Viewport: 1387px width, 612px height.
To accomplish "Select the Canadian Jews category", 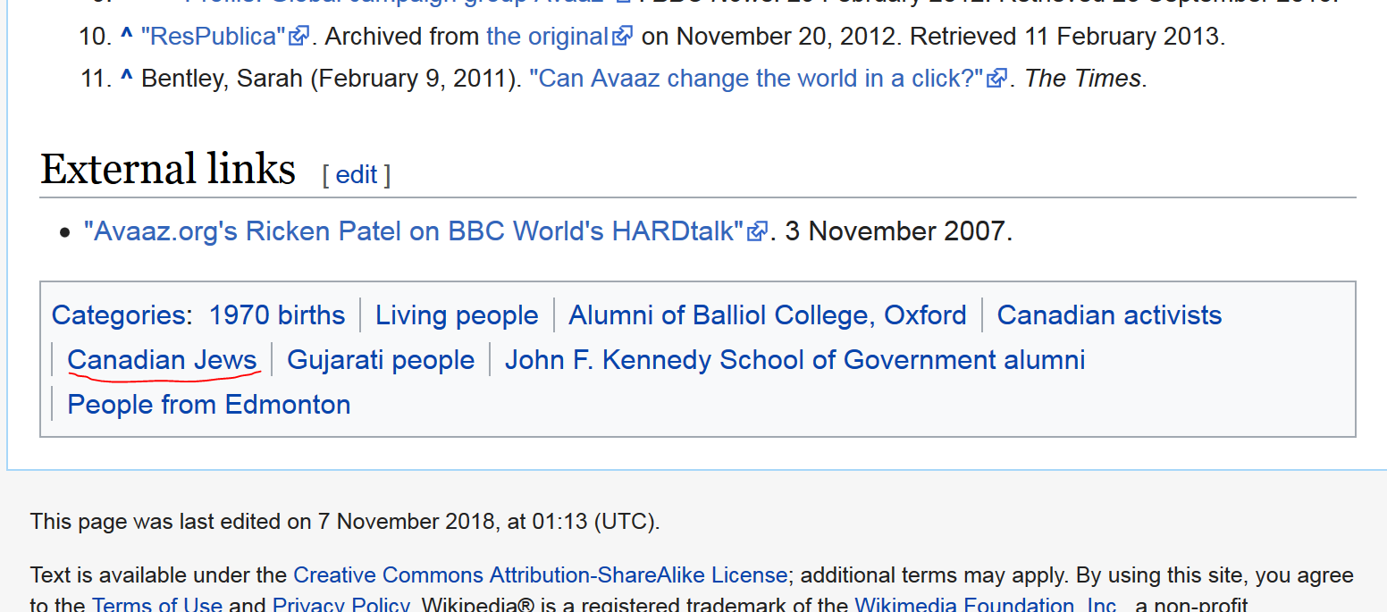I will tap(162, 360).
